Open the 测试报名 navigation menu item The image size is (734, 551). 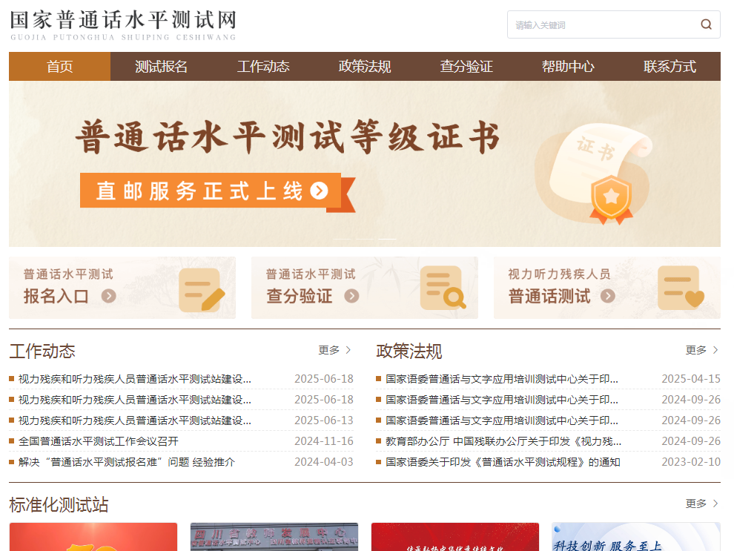161,67
